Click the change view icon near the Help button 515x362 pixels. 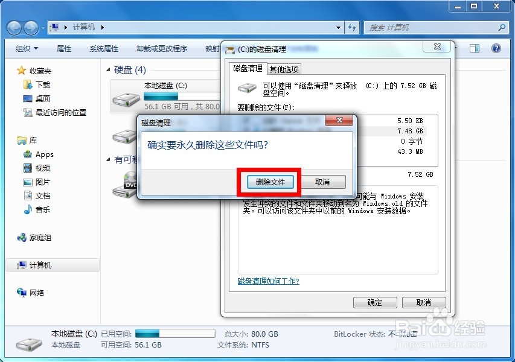475,48
